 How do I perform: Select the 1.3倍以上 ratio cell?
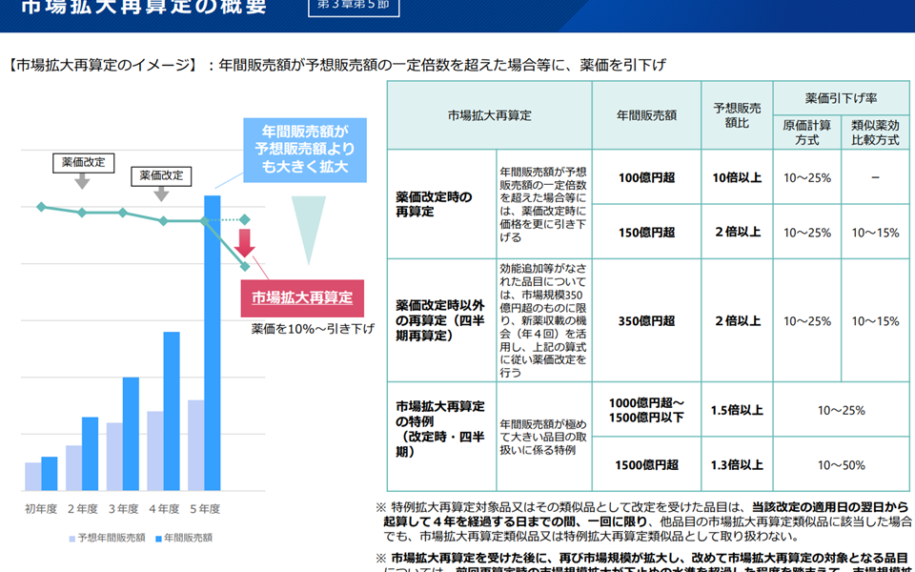pos(737,464)
